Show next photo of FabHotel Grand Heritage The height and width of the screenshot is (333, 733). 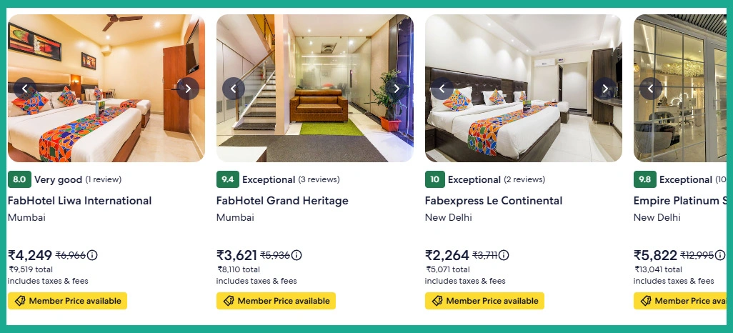click(397, 89)
